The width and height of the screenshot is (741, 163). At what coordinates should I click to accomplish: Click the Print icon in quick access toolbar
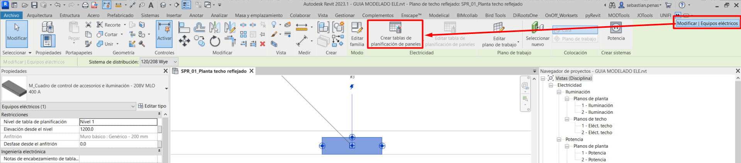click(x=85, y=5)
